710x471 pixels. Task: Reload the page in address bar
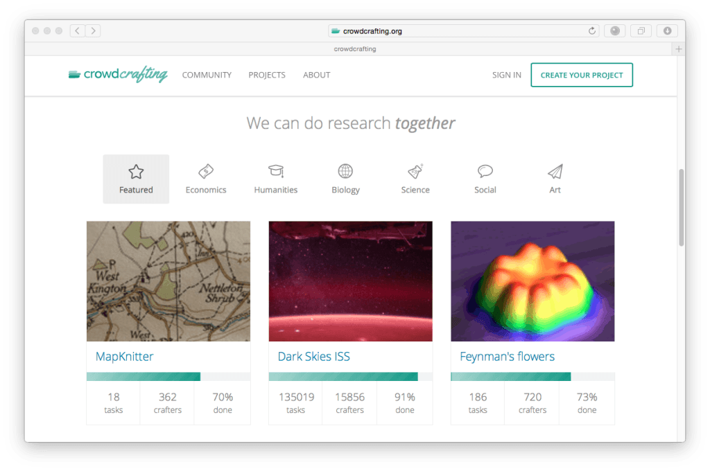point(592,30)
